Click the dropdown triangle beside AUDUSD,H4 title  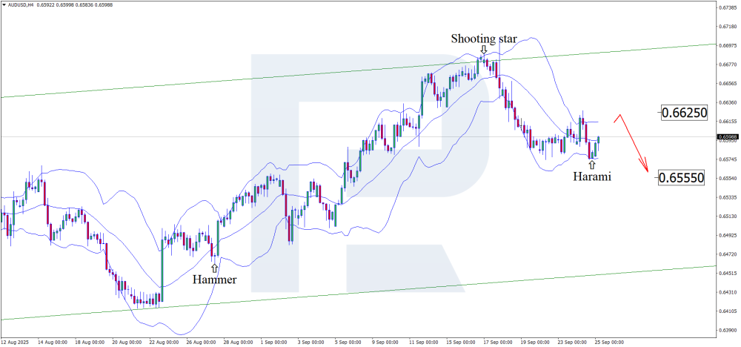(4, 5)
